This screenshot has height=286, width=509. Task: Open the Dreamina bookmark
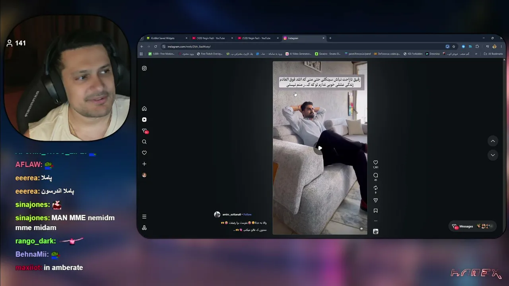(x=432, y=54)
